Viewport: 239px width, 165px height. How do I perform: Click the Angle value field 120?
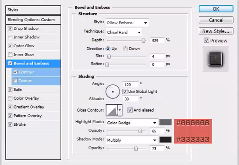click(x=131, y=85)
